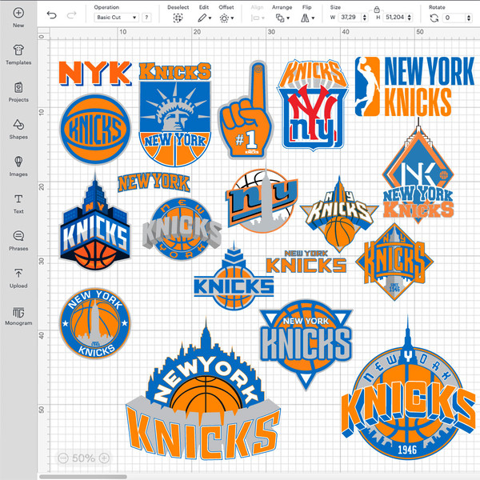Screen dimensions: 480x480
Task: Click the 50% zoom level label
Action: (83, 458)
